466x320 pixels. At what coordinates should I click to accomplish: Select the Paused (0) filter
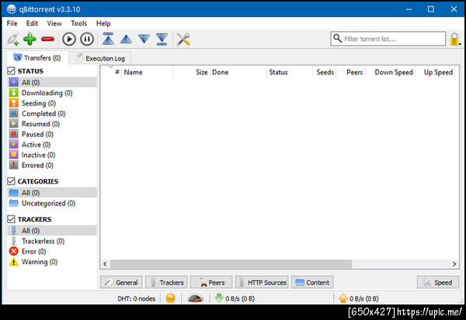click(x=52, y=134)
